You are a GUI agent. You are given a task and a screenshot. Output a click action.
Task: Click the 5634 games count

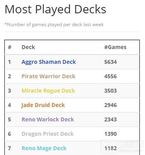point(111,62)
